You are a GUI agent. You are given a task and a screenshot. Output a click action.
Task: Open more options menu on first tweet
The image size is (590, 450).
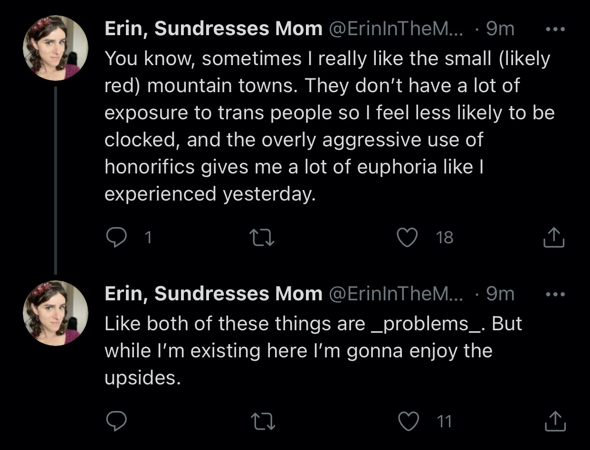click(555, 29)
